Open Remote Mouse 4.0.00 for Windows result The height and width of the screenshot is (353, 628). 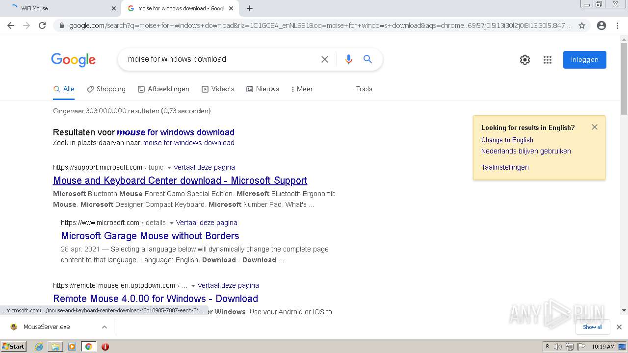pos(156,299)
